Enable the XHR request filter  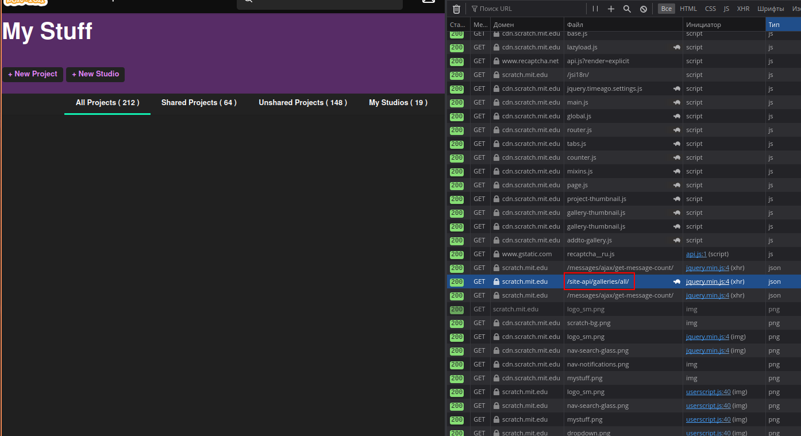pos(743,9)
